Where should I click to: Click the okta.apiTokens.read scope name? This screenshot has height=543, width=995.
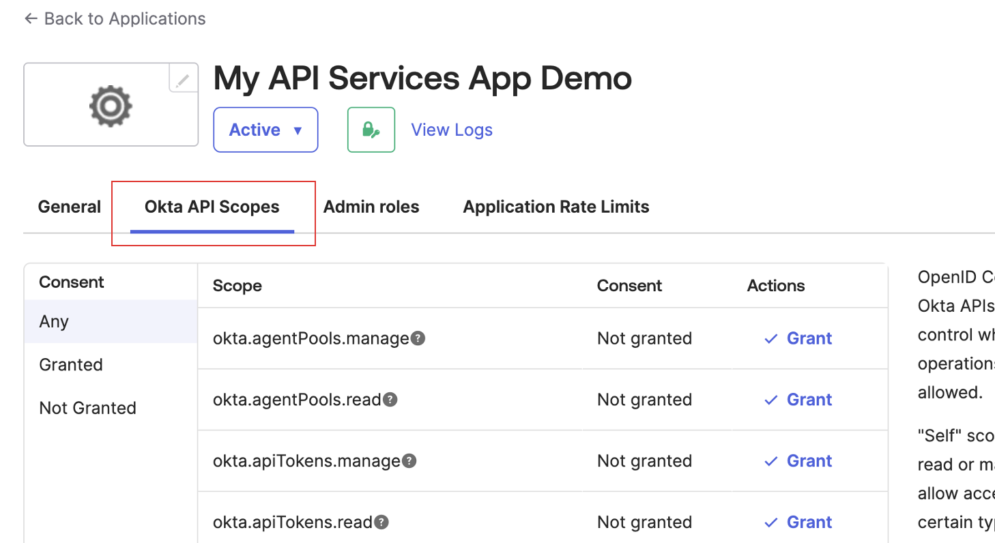(293, 523)
